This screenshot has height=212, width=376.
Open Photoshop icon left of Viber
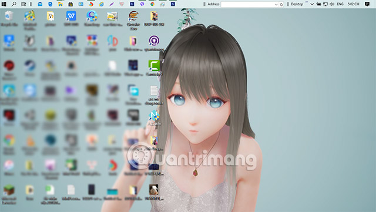[x=132, y=4]
